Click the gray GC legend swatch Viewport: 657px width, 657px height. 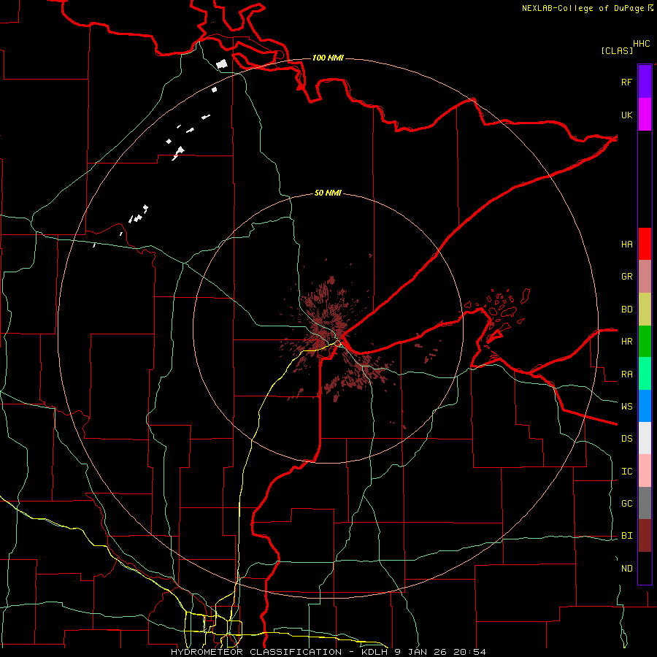(645, 503)
